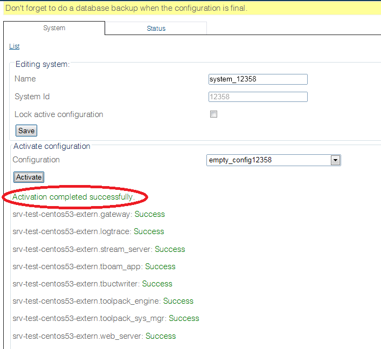Click the tbuctwriter Success status line
Viewport: 381px width, 349px height.
(x=92, y=284)
